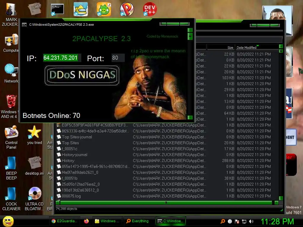Switch to Windows Explorer taskbar button

pyautogui.click(x=108, y=221)
